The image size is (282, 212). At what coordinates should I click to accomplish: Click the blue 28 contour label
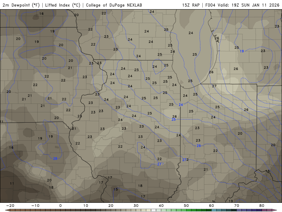tap(55, 159)
